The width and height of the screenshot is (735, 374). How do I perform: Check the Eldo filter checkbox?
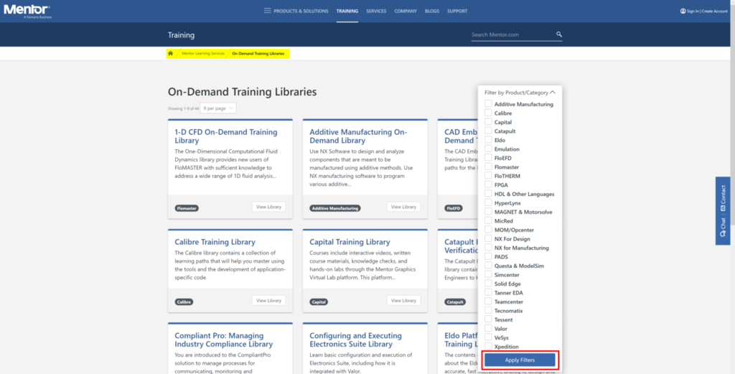point(488,140)
